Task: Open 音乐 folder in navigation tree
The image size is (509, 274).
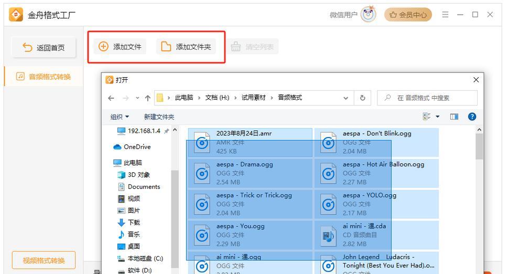Action: [x=129, y=234]
